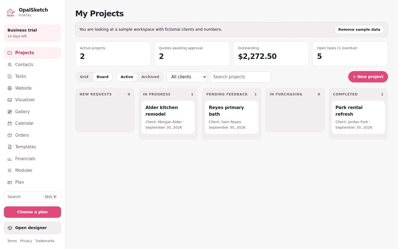The image size is (398, 249).
Task: Click the Website globe icon
Action: [10, 88]
